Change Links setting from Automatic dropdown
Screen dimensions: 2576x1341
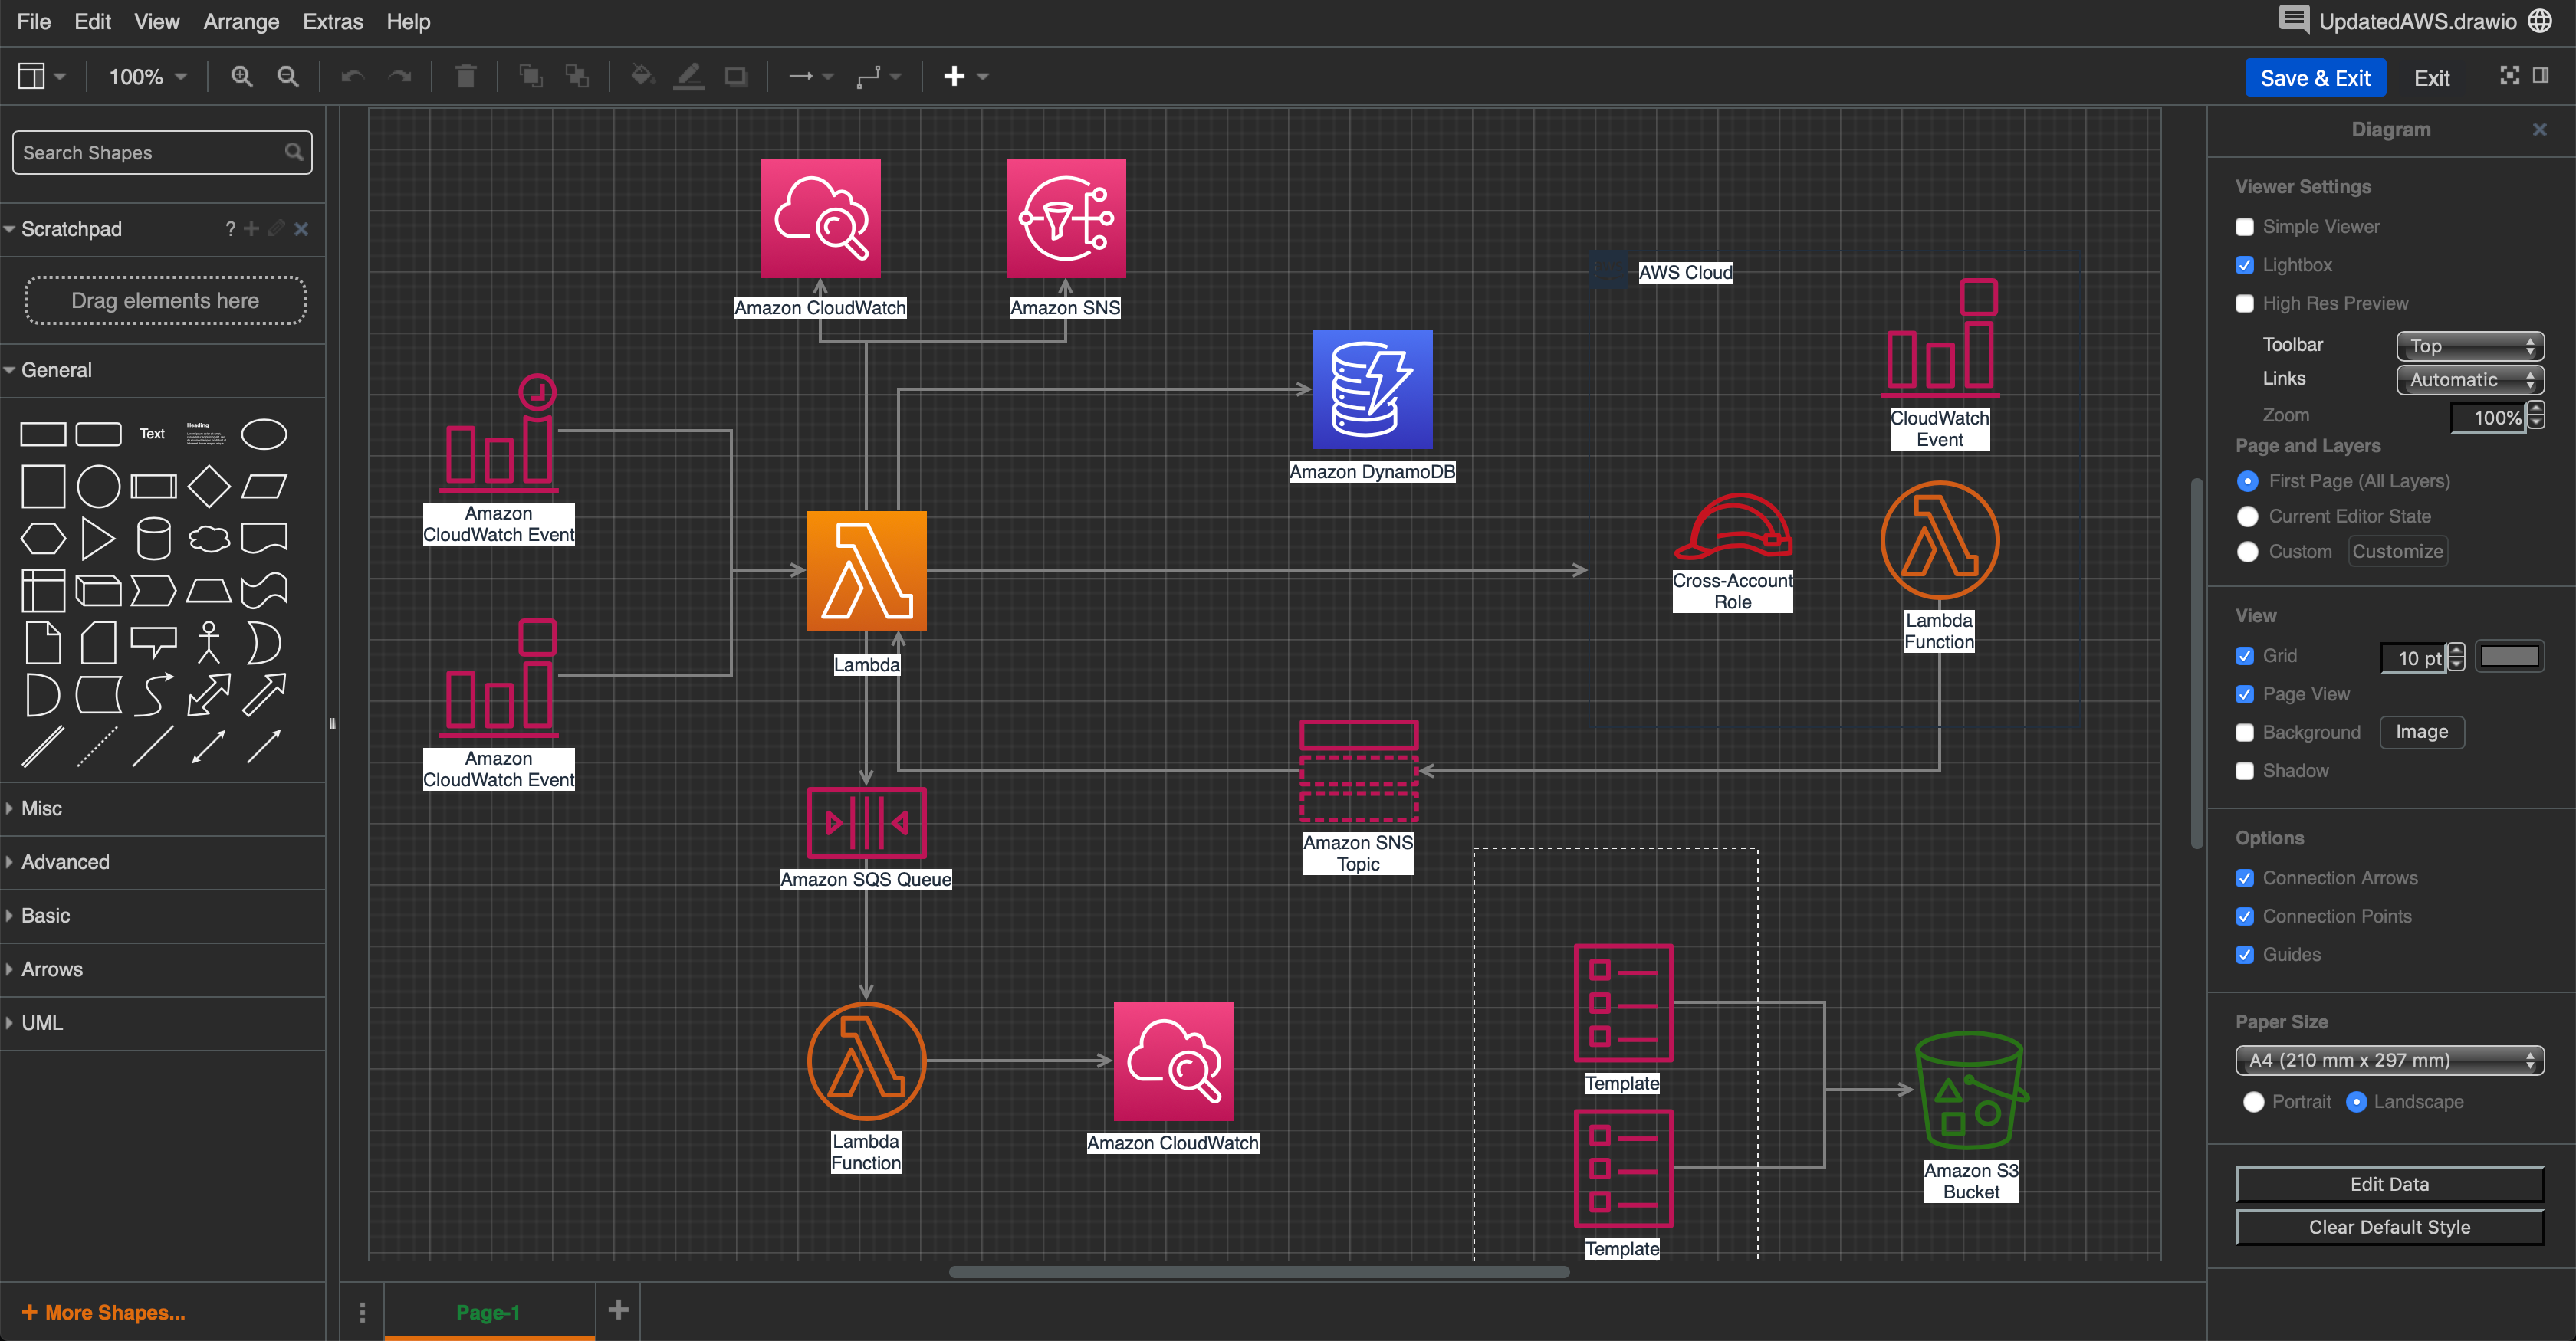pyautogui.click(x=2468, y=380)
